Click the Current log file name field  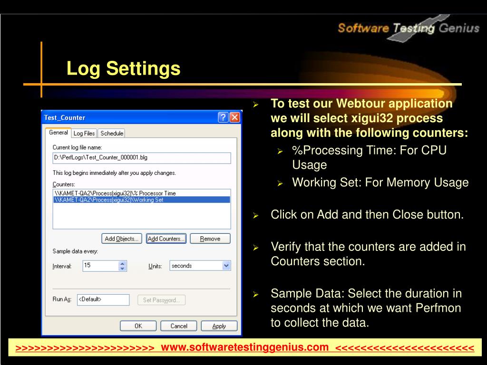[x=142, y=158]
